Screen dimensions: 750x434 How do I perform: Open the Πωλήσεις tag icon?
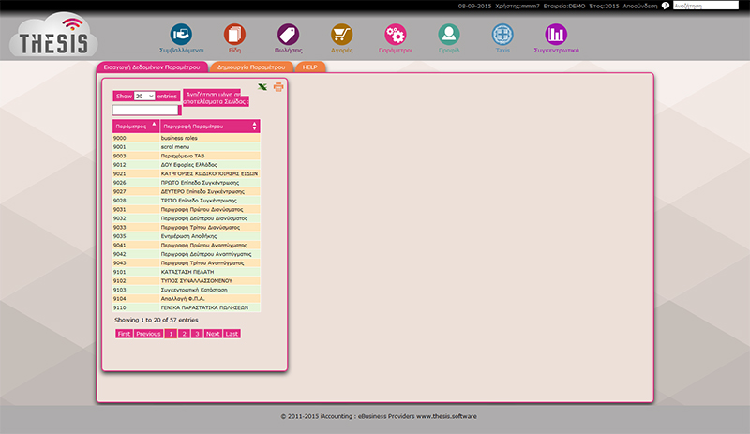(288, 36)
